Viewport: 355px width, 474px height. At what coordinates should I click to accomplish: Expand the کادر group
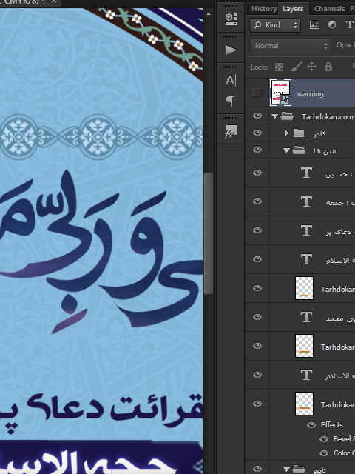[286, 133]
